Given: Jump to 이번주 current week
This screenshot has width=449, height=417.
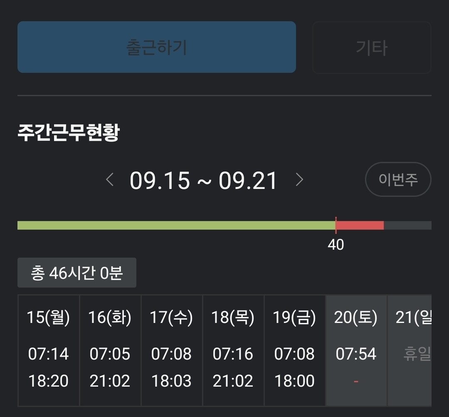Looking at the screenshot, I should coord(398,179).
